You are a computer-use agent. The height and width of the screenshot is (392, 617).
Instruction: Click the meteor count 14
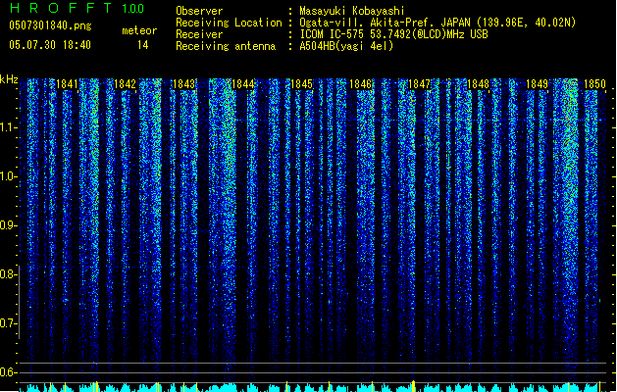(x=143, y=45)
